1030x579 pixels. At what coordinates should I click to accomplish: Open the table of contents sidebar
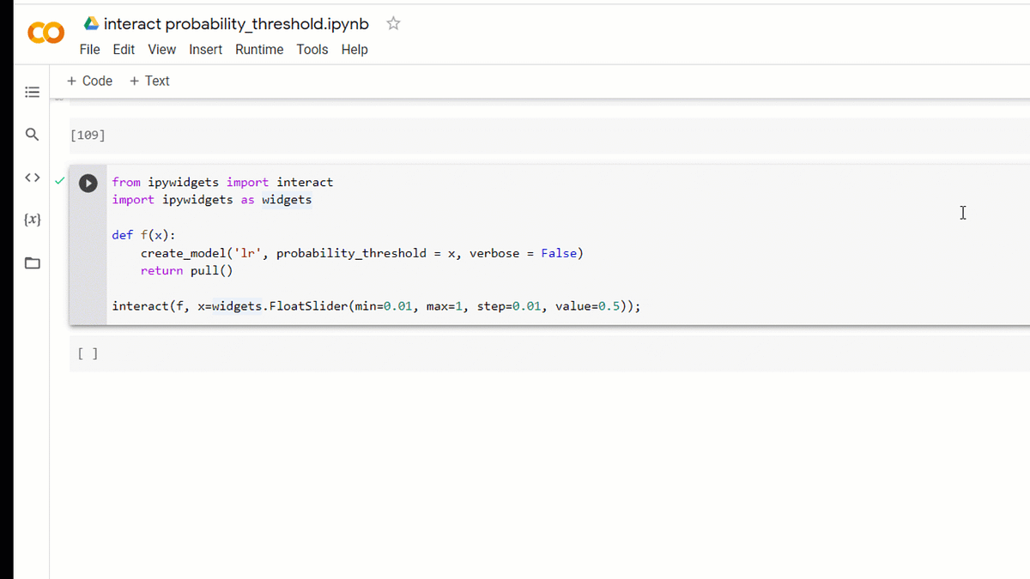pos(32,92)
